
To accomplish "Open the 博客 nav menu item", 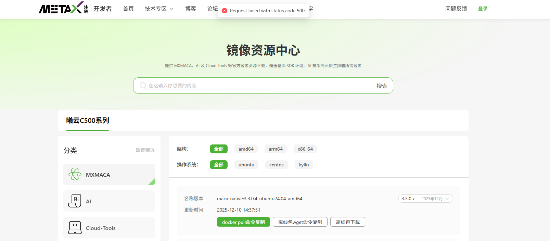I will click(x=190, y=9).
